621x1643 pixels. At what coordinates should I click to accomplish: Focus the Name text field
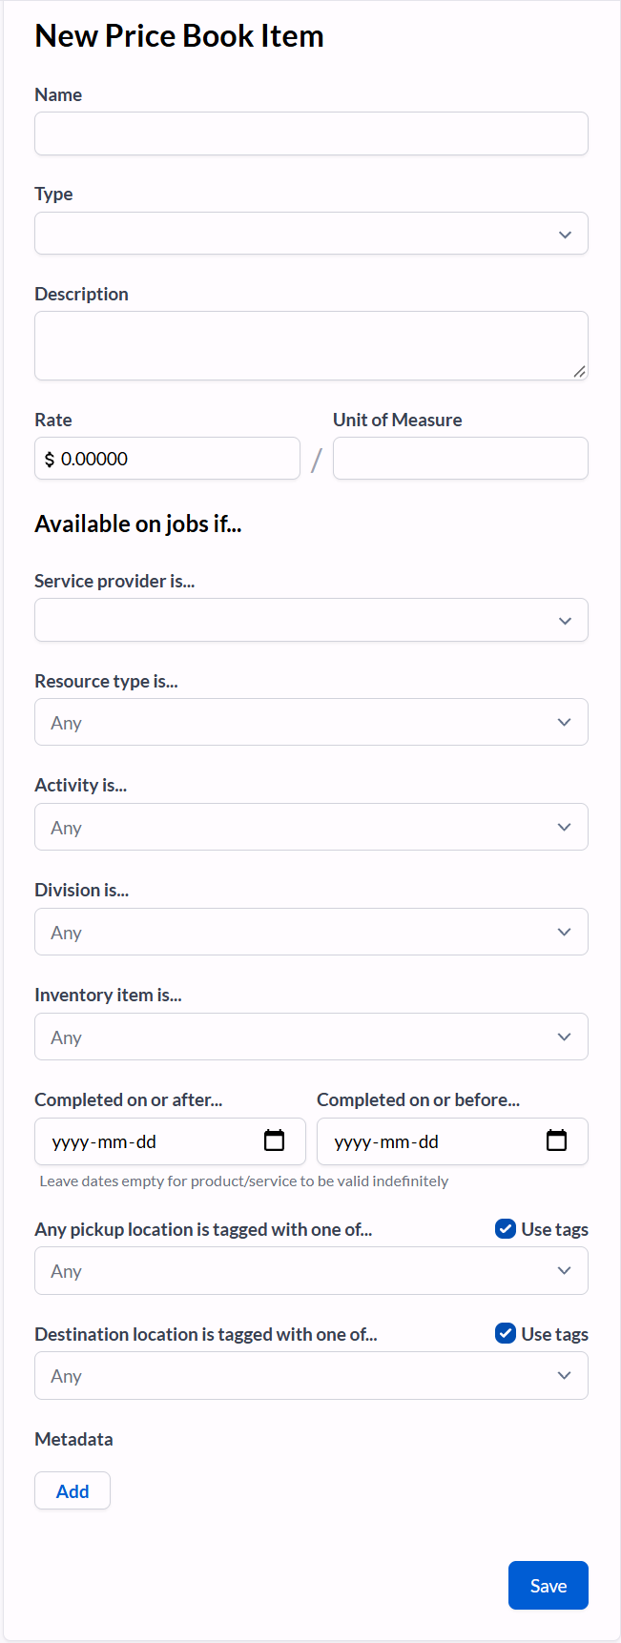[311, 133]
